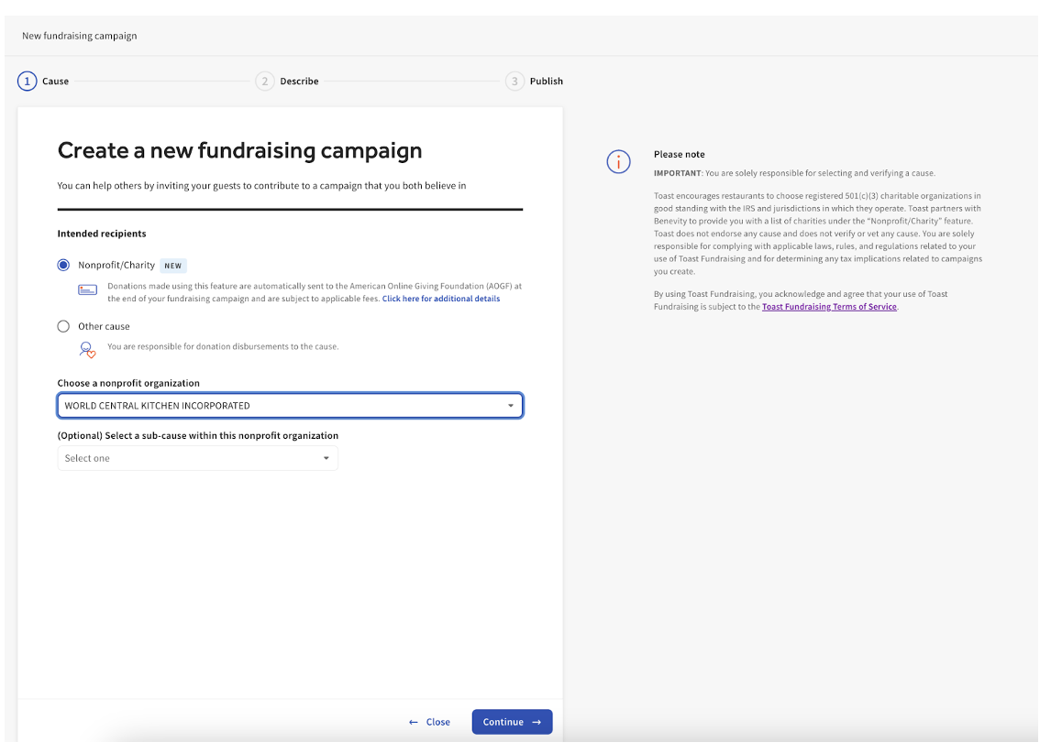Select the Nonprofit/Charity radio button
The width and height of the screenshot is (1051, 753).
(x=63, y=266)
